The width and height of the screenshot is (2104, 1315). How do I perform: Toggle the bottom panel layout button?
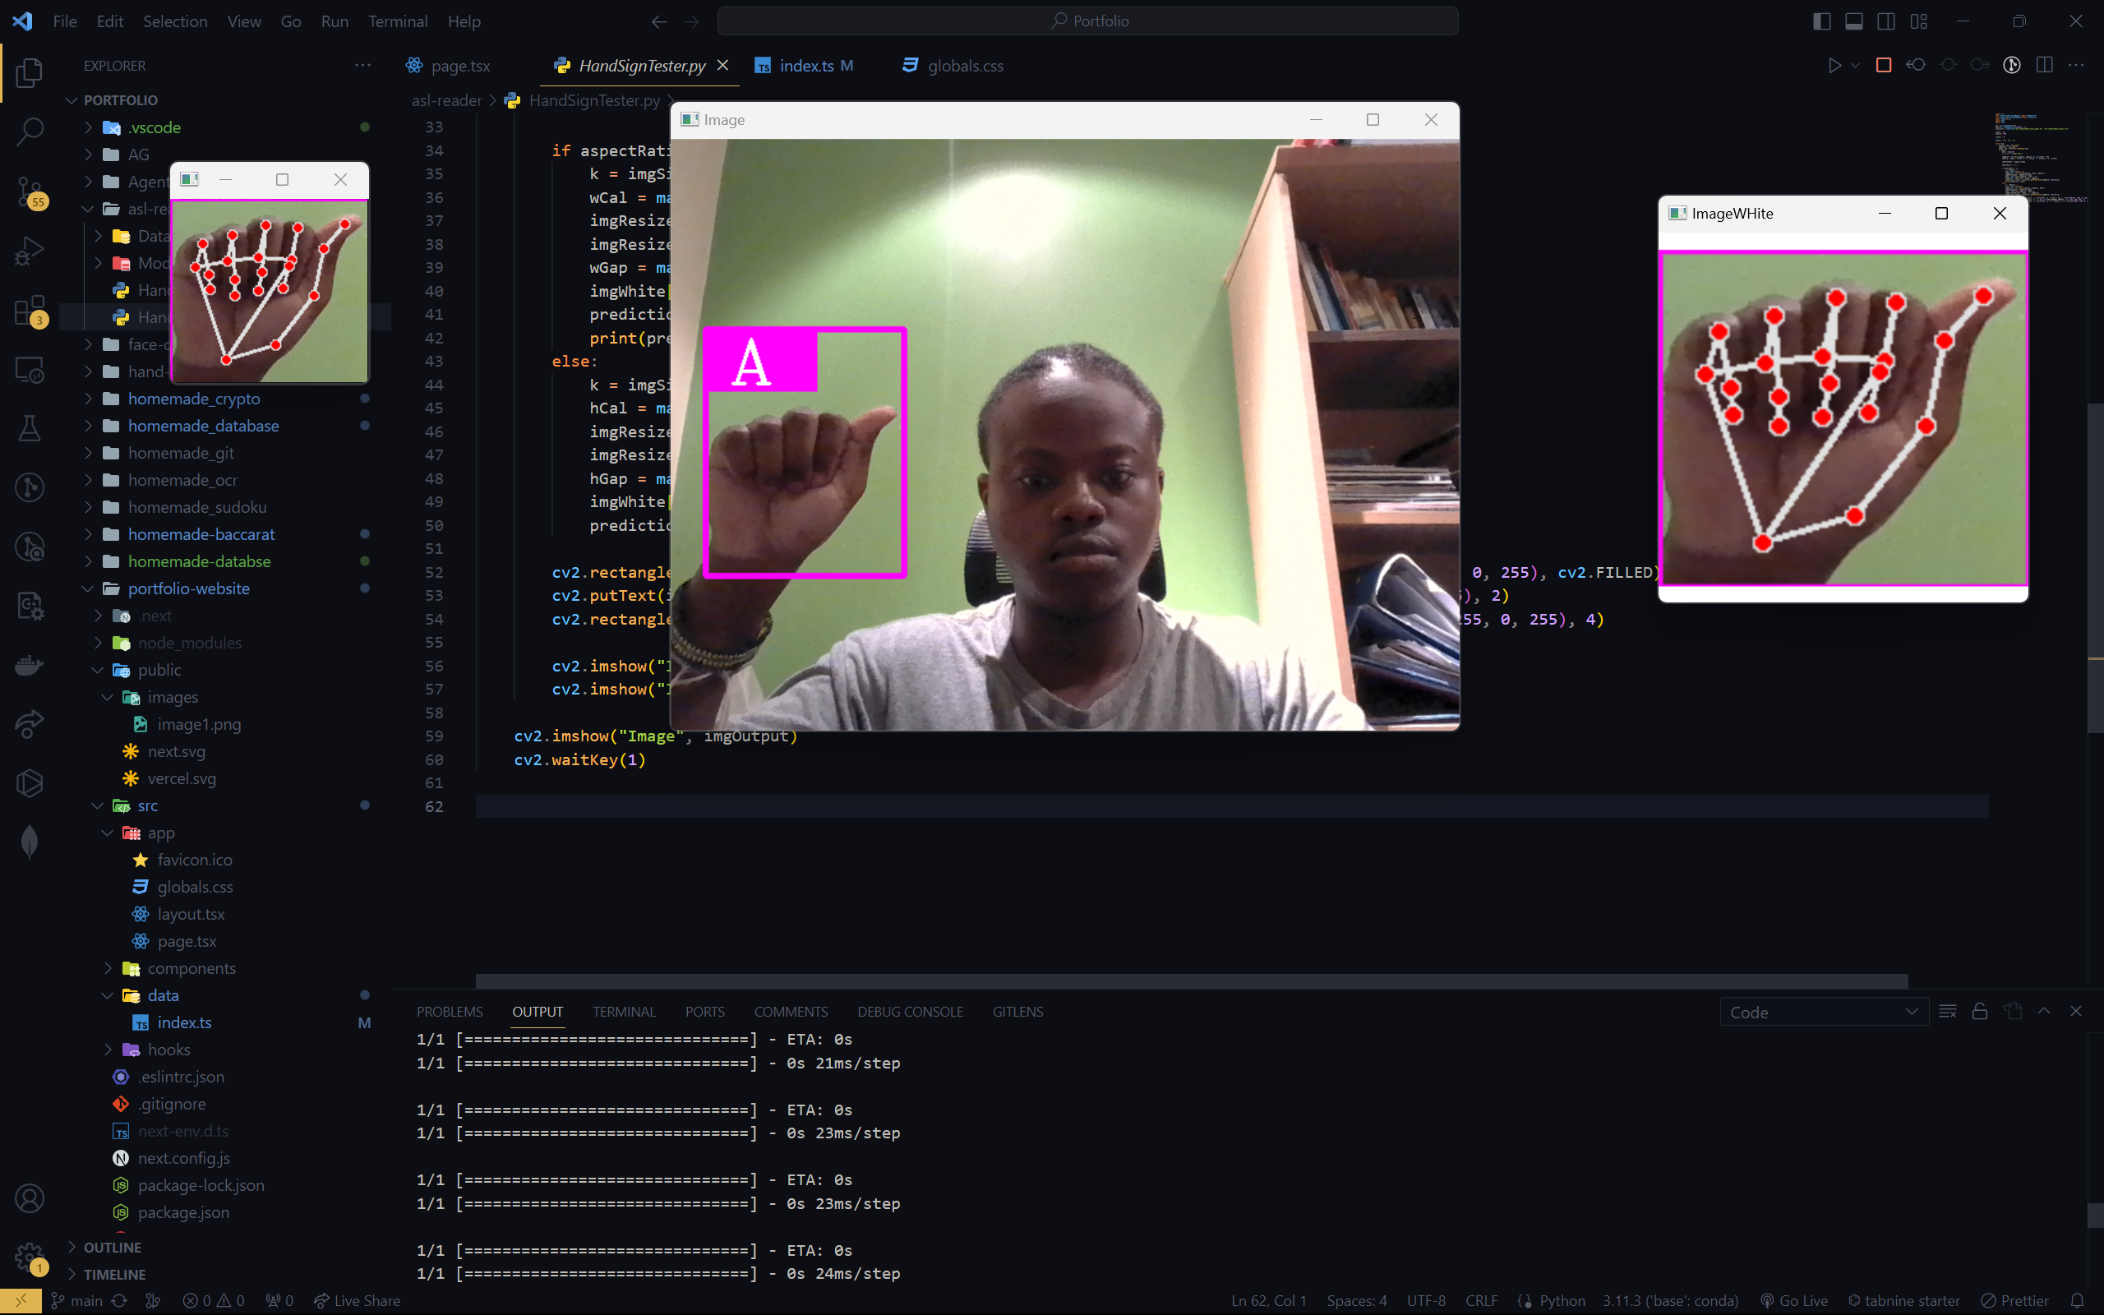(1853, 21)
